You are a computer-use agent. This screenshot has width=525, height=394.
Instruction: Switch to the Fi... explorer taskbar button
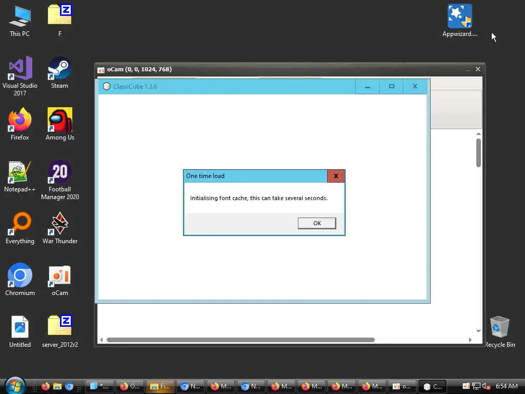[160, 386]
